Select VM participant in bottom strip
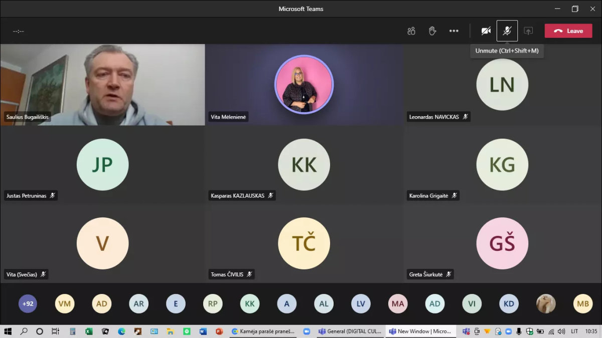Screen dimensions: 602x338 [65, 303]
